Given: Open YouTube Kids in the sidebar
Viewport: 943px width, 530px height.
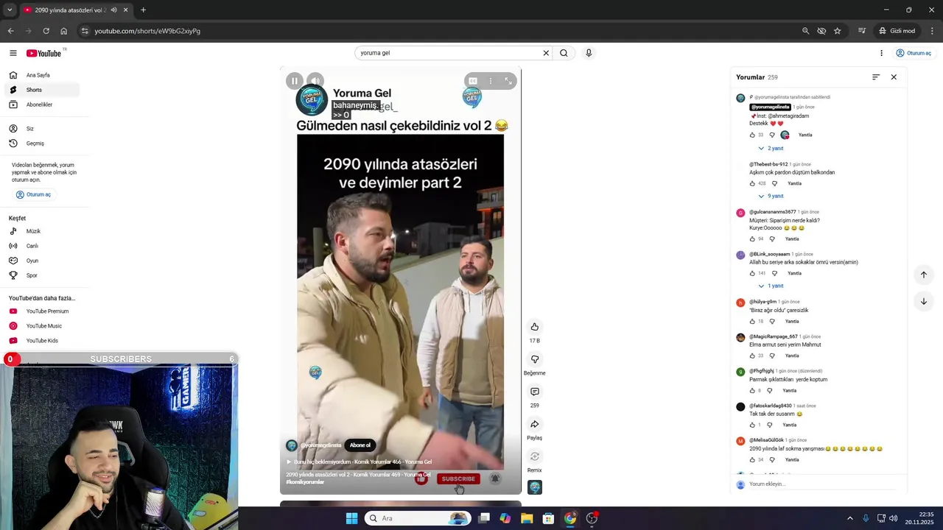Looking at the screenshot, I should pos(43,341).
